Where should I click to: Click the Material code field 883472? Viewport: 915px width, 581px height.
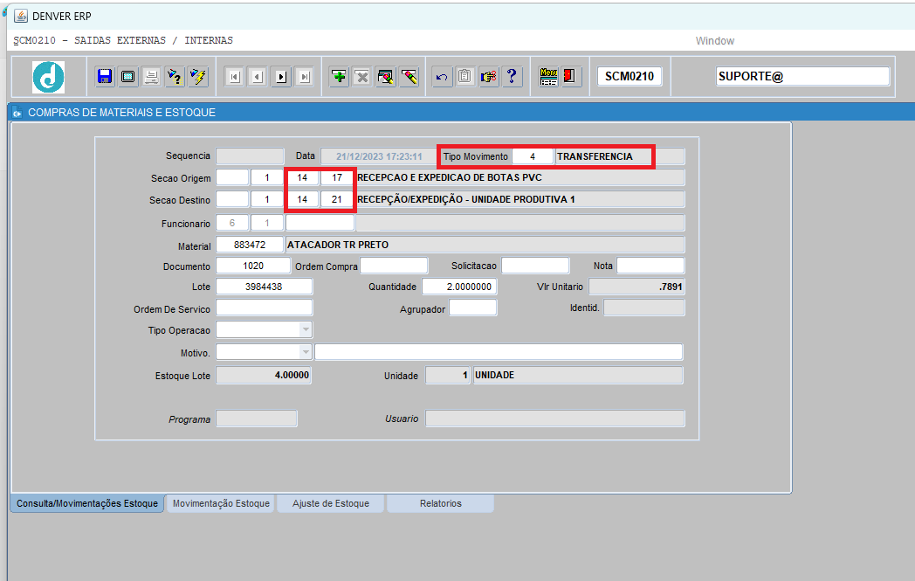(250, 245)
